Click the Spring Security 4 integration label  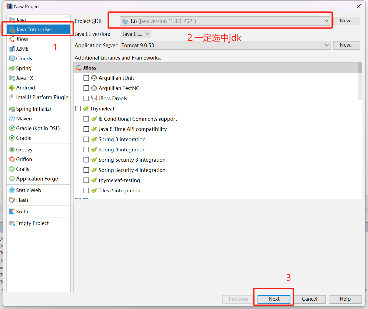point(132,170)
